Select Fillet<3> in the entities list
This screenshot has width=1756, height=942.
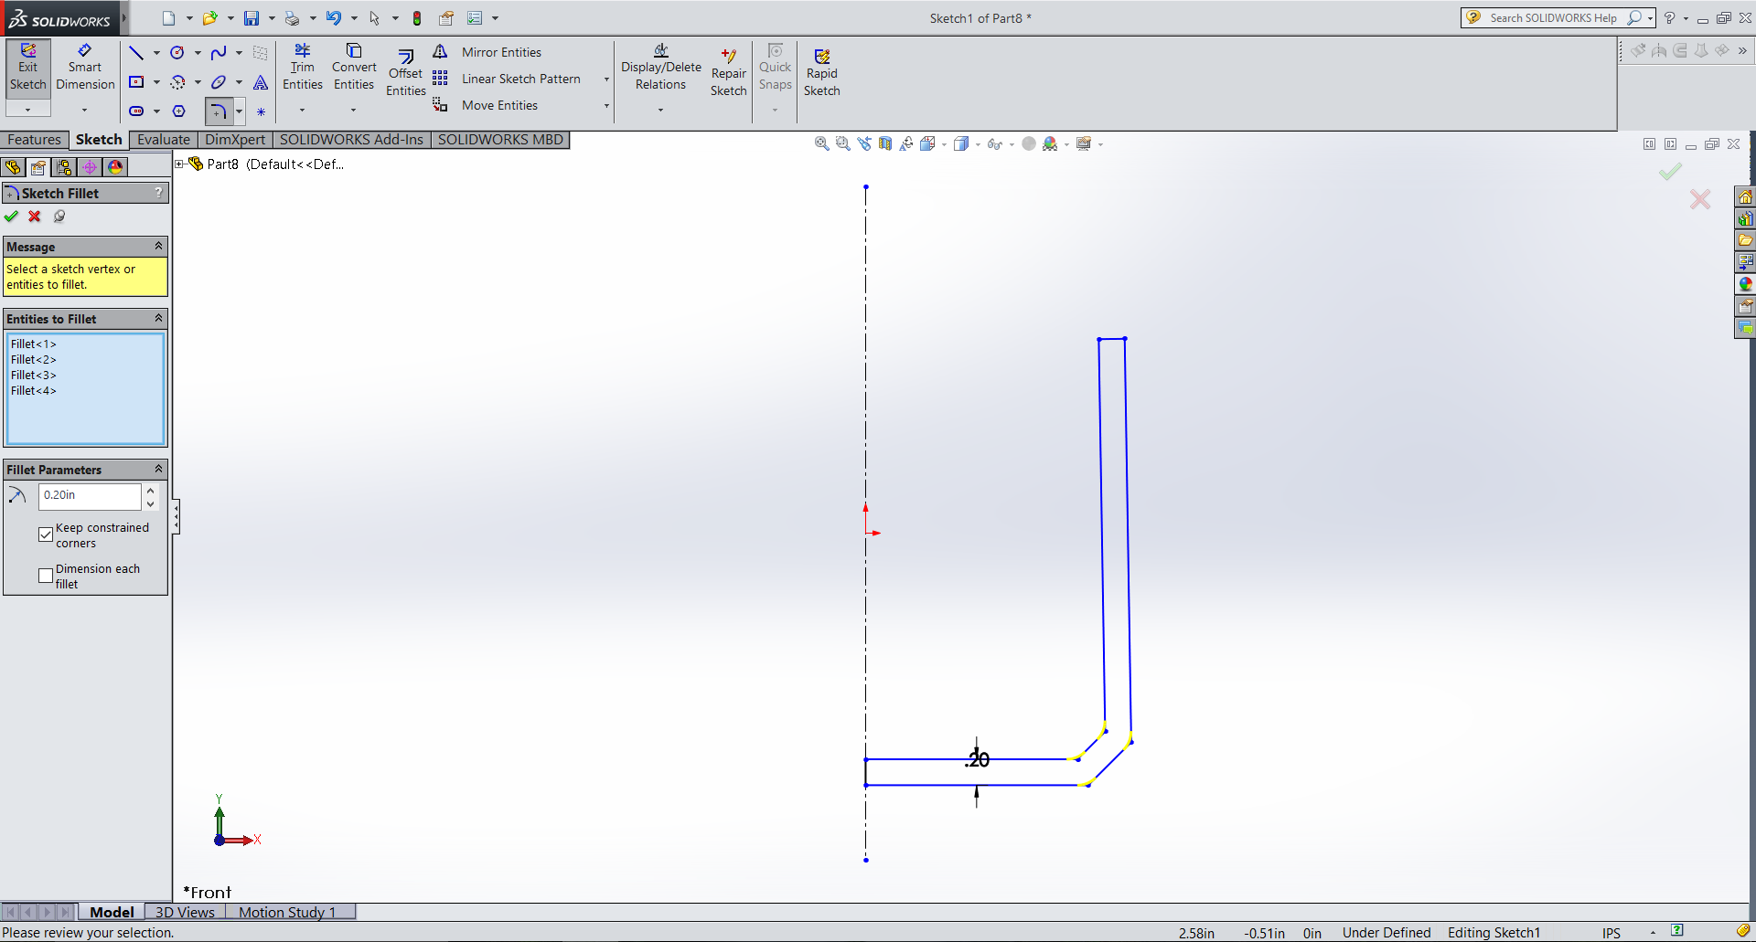pos(34,375)
